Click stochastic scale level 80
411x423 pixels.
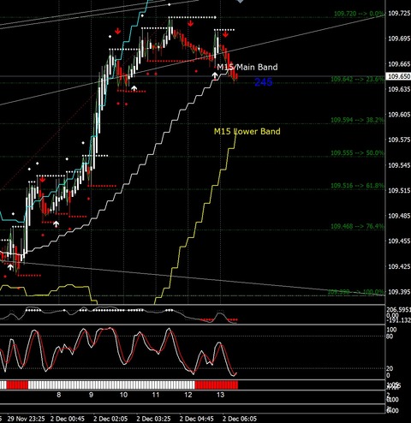point(390,336)
